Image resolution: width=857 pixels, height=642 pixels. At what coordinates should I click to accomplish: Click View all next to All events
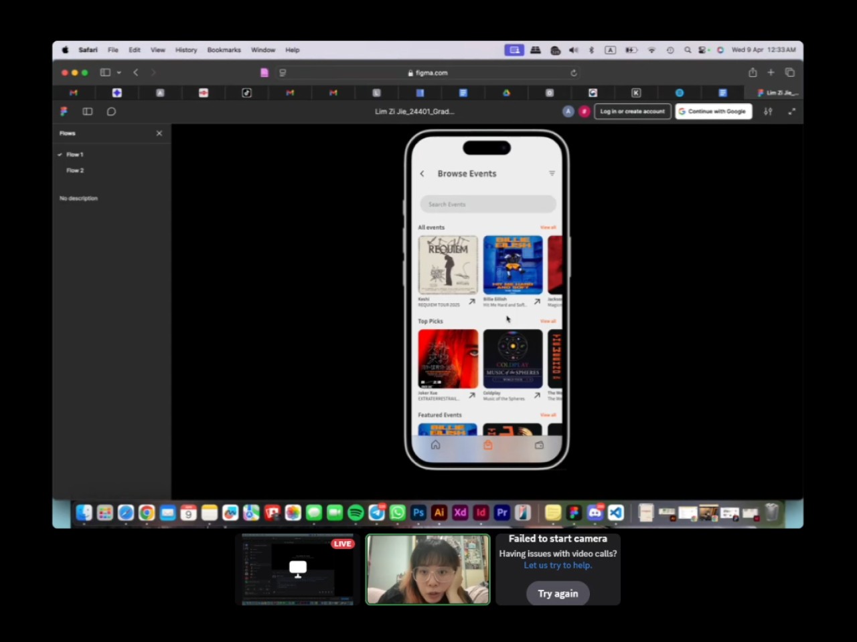548,227
